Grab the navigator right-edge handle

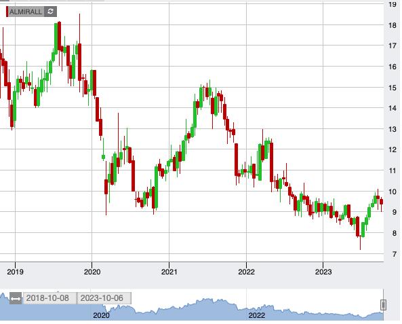pos(383,305)
